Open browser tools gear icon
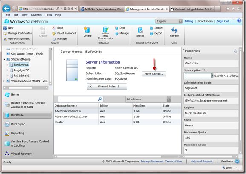Screen dimensions: 246x174 click(239, 9)
